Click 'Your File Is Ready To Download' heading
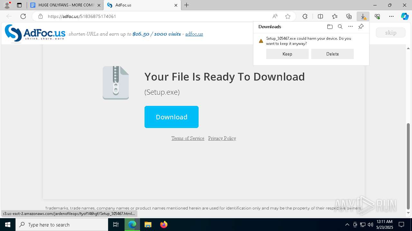This screenshot has height=231, width=412. pyautogui.click(x=224, y=77)
